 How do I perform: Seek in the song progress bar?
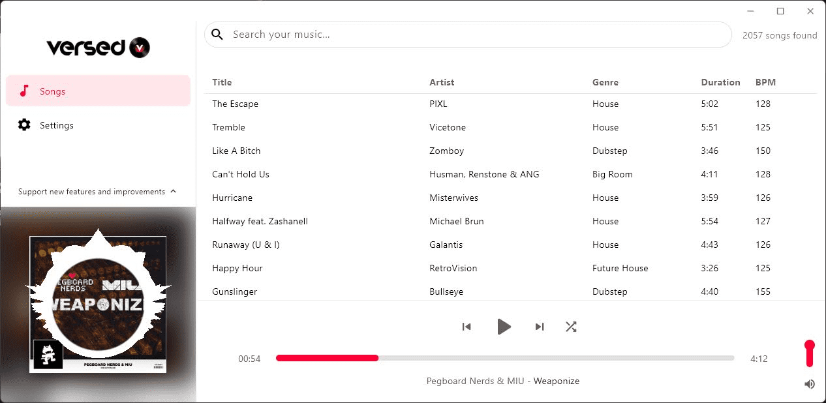(504, 358)
